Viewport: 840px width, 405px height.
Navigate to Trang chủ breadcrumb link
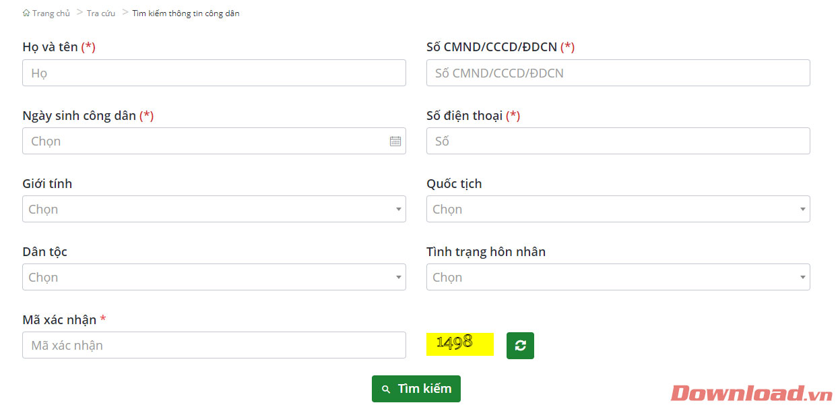(x=51, y=12)
